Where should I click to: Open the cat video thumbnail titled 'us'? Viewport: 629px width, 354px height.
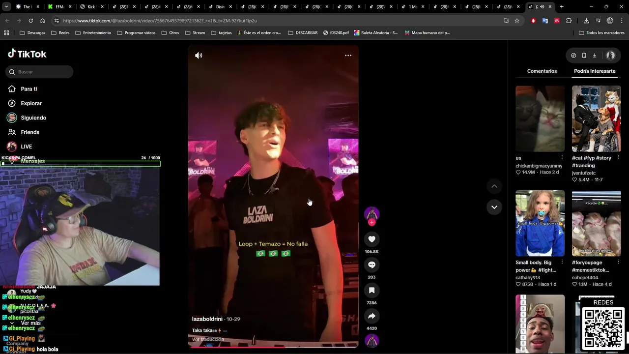(540, 118)
